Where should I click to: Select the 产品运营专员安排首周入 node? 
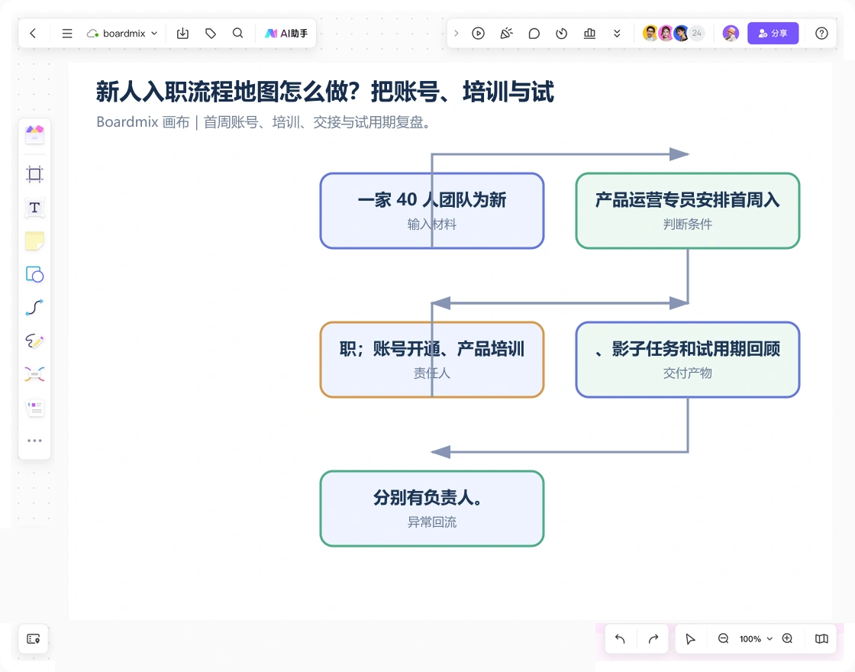tap(688, 211)
